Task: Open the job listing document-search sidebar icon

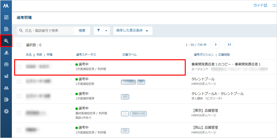Action: pyautogui.click(x=6, y=29)
